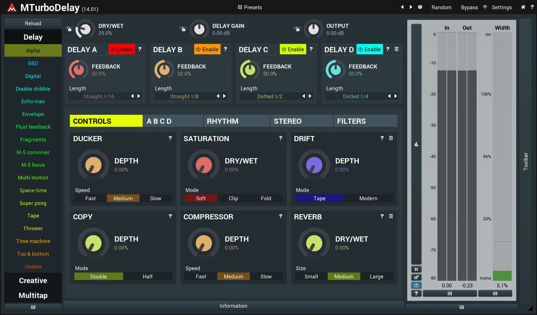Open the help via the question mark icon

coord(532,7)
